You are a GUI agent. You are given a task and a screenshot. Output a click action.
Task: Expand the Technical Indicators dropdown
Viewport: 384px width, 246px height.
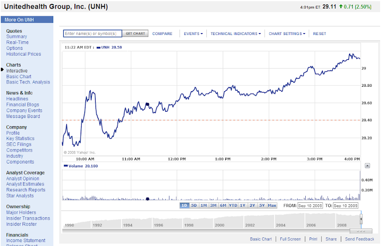(x=236, y=34)
